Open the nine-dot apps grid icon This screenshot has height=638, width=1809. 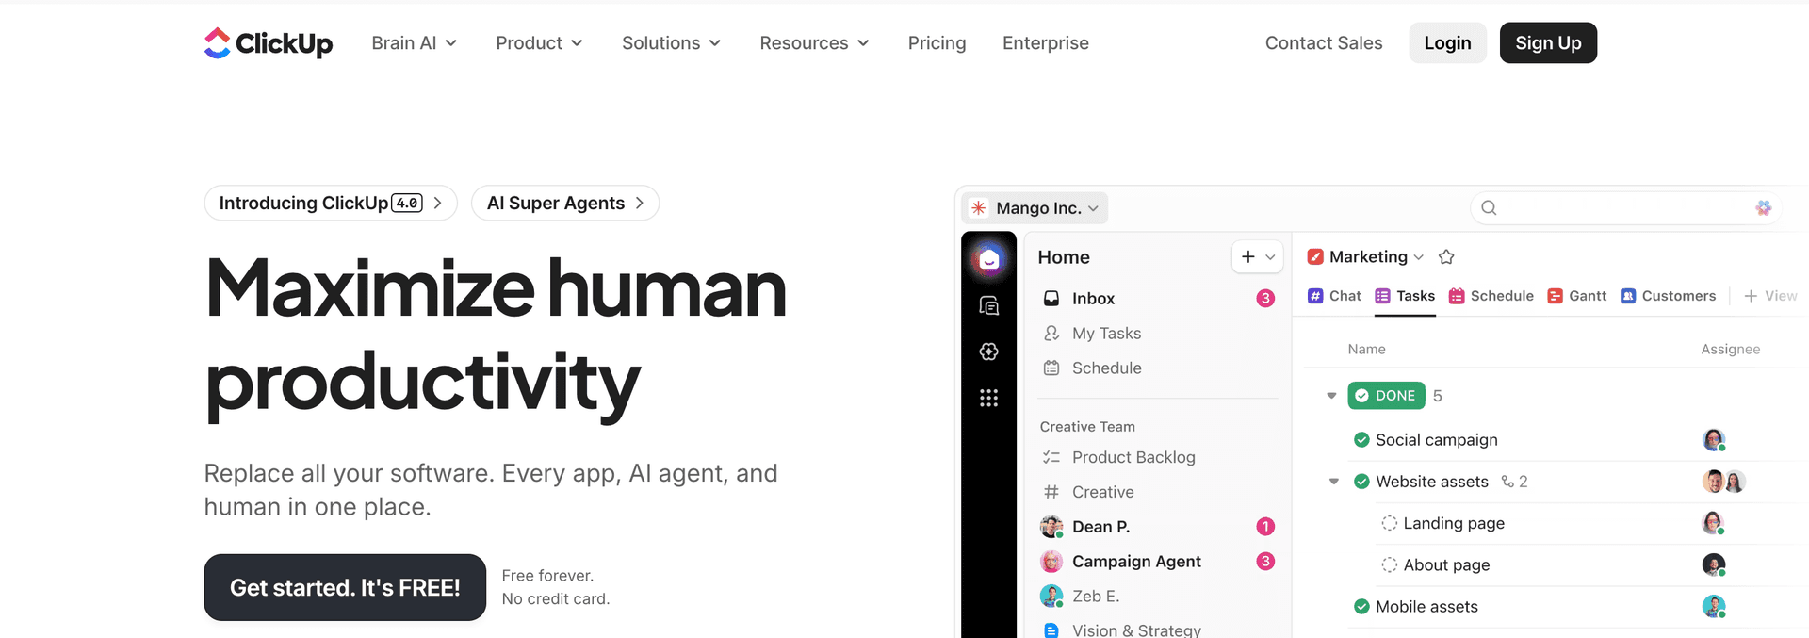point(988,398)
